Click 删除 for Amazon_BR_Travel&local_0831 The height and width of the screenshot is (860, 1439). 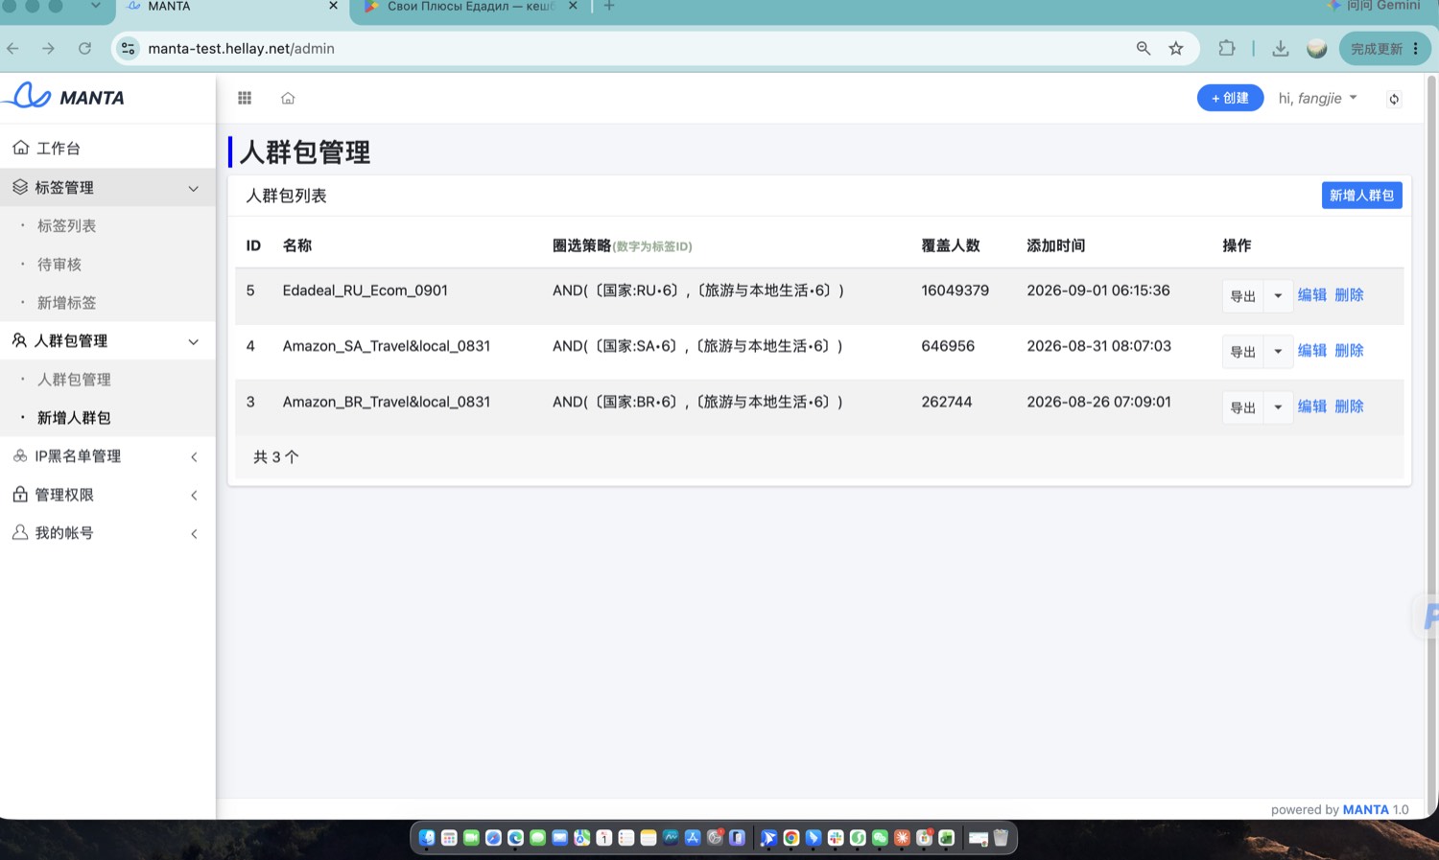(1349, 406)
